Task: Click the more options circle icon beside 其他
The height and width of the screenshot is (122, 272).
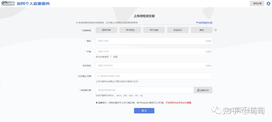Action: 215,30
